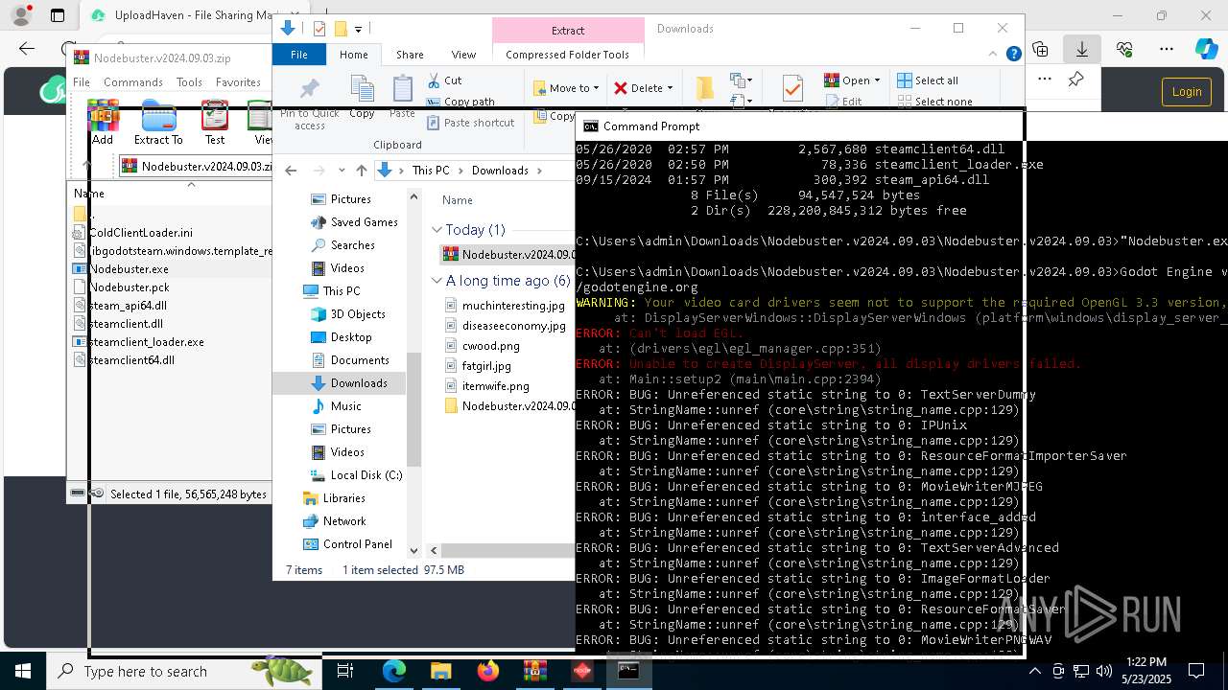This screenshot has width=1228, height=690.
Task: Click the Explorer Up arrow
Action: (x=361, y=171)
